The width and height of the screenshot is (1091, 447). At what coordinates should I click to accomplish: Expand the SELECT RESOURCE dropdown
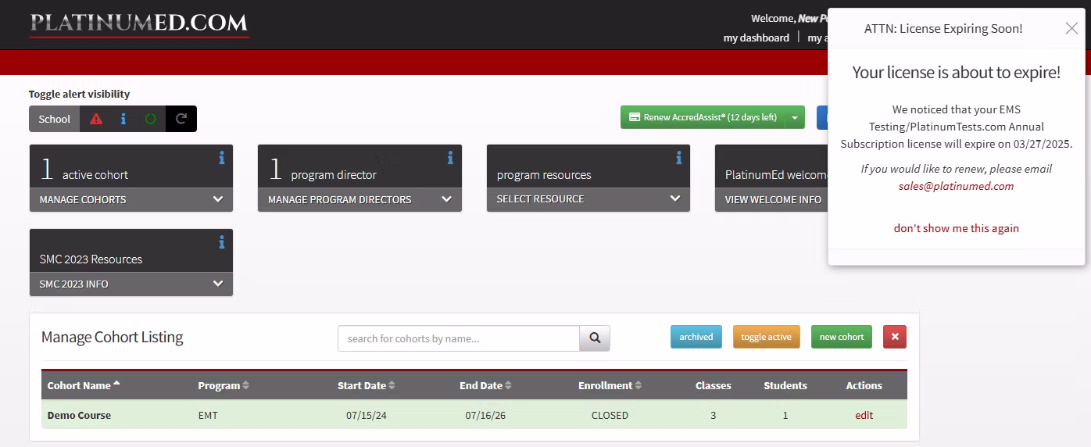(588, 199)
